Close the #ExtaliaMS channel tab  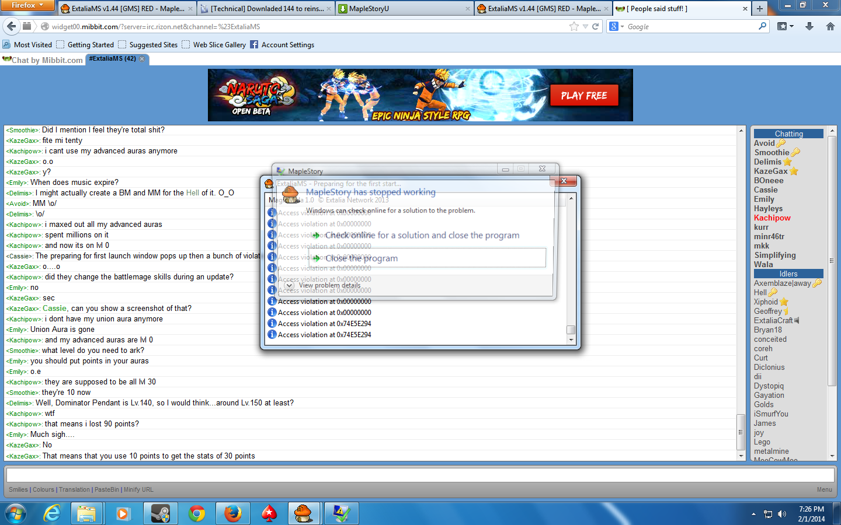click(x=142, y=59)
